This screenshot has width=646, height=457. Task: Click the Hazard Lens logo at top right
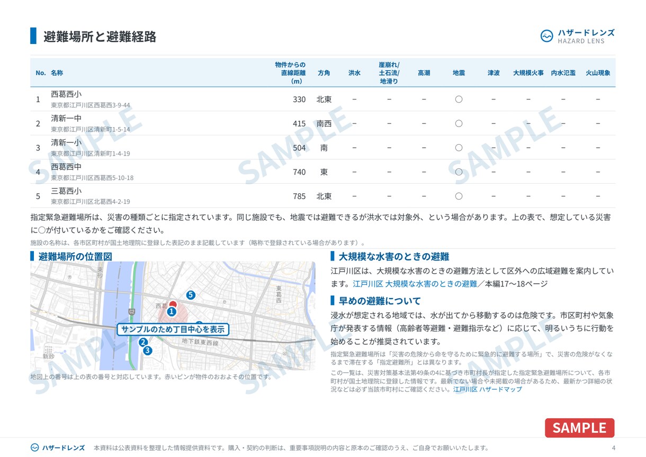tap(578, 36)
